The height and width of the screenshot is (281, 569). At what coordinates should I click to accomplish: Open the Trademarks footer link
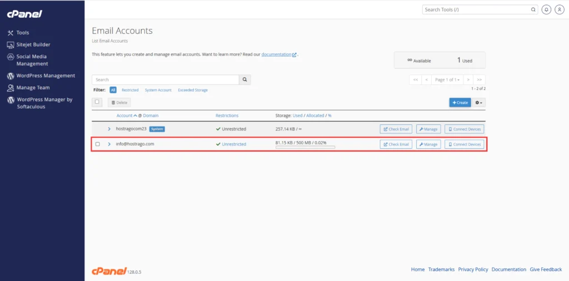pos(441,270)
